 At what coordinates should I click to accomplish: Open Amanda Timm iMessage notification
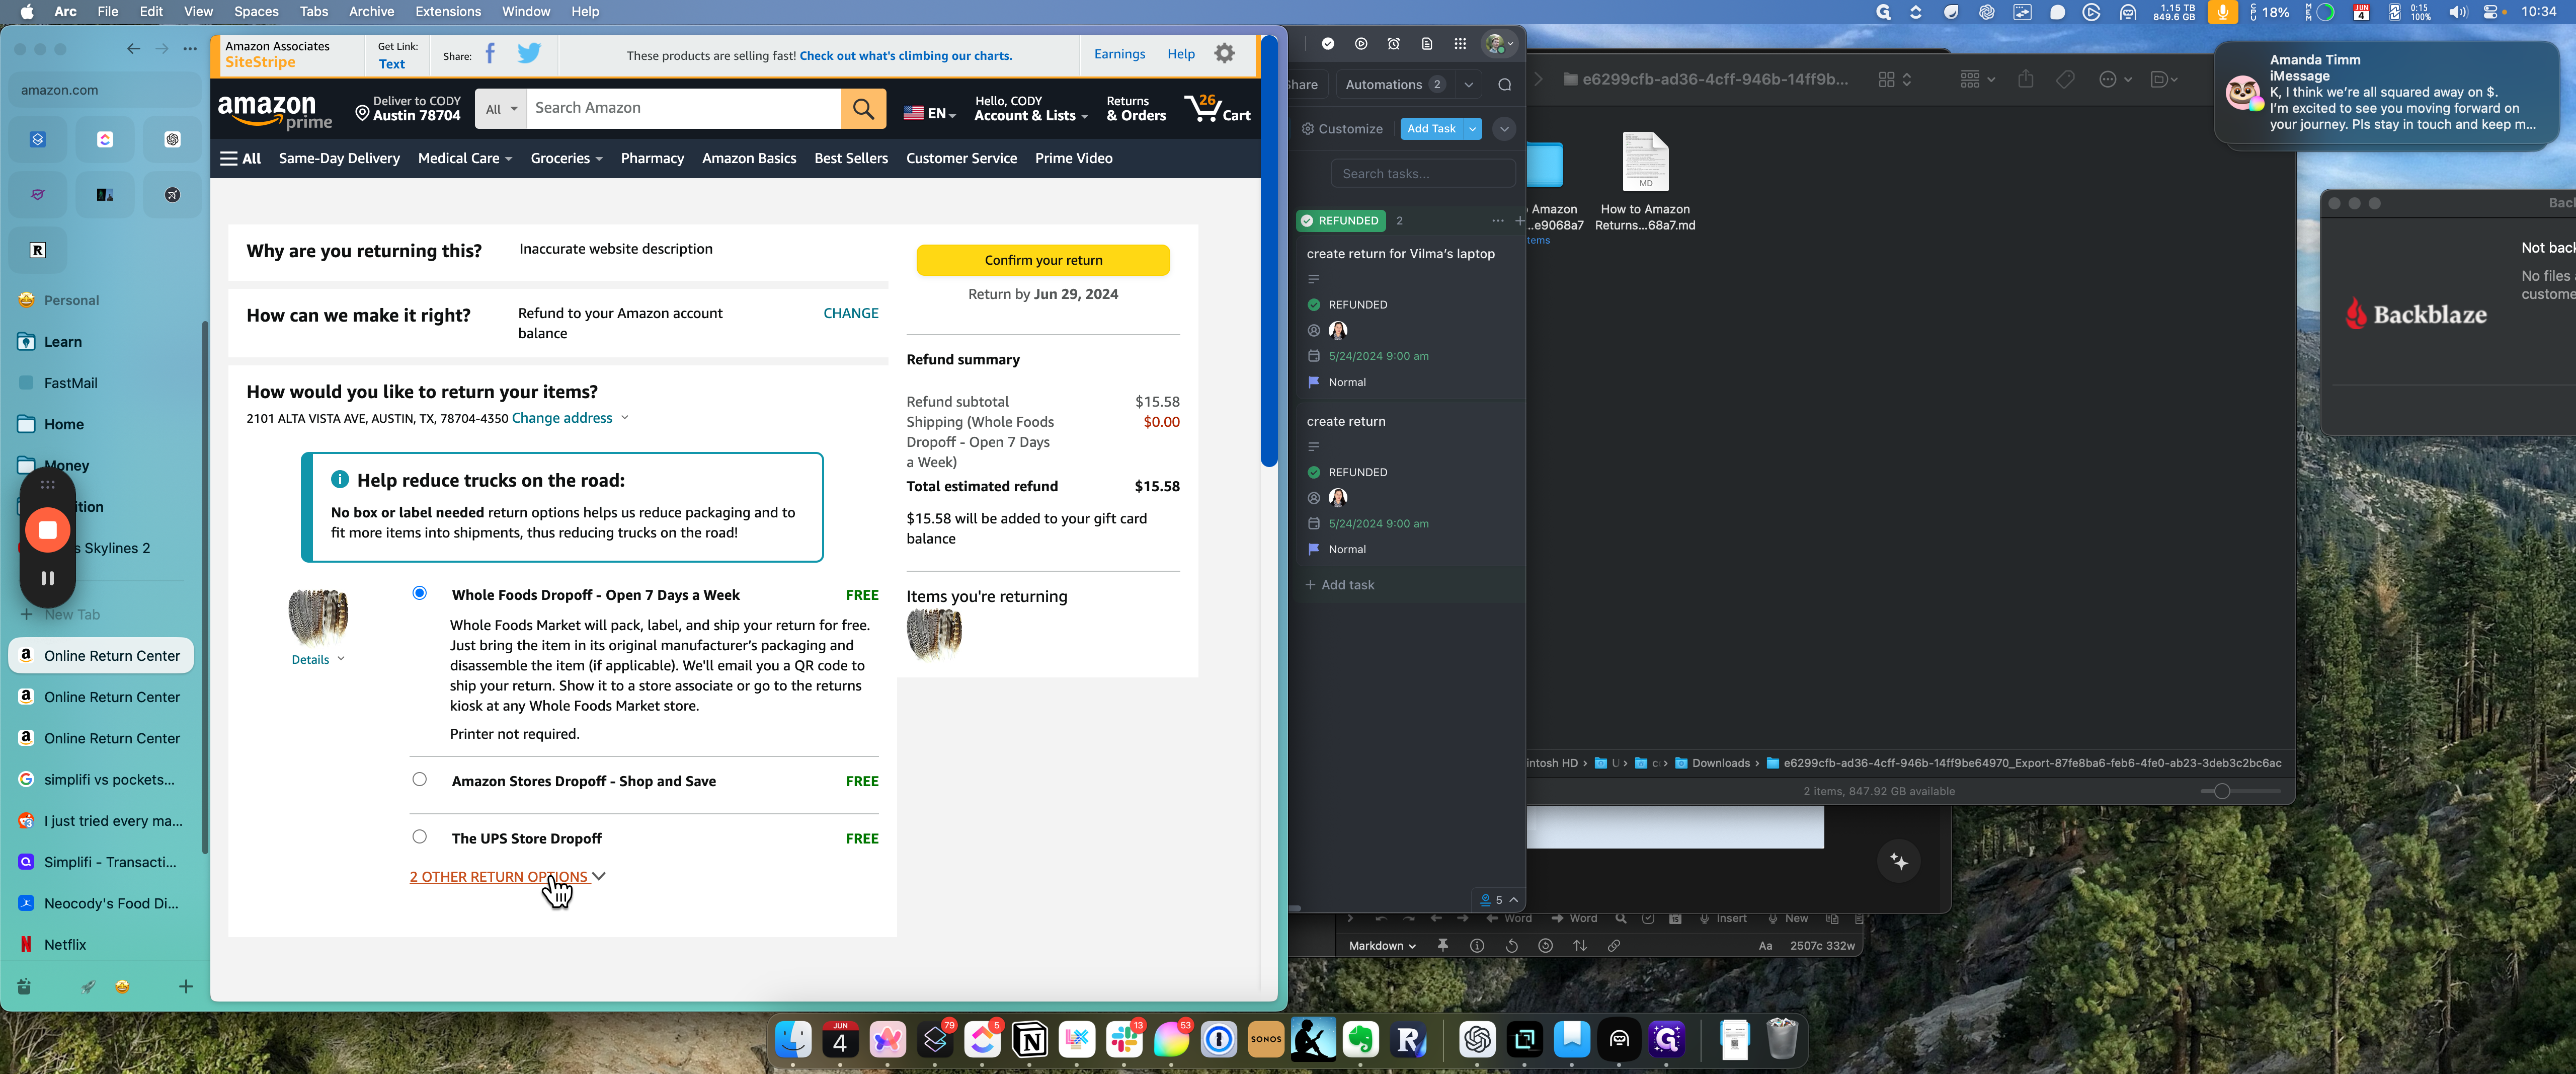pyautogui.click(x=2387, y=93)
